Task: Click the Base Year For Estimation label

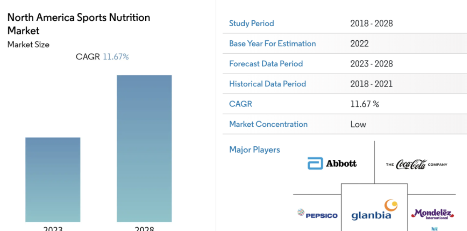Action: 272,43
